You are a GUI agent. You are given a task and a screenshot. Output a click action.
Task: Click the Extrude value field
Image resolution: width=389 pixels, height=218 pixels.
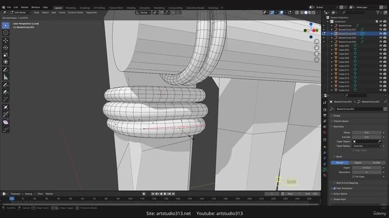(x=367, y=137)
